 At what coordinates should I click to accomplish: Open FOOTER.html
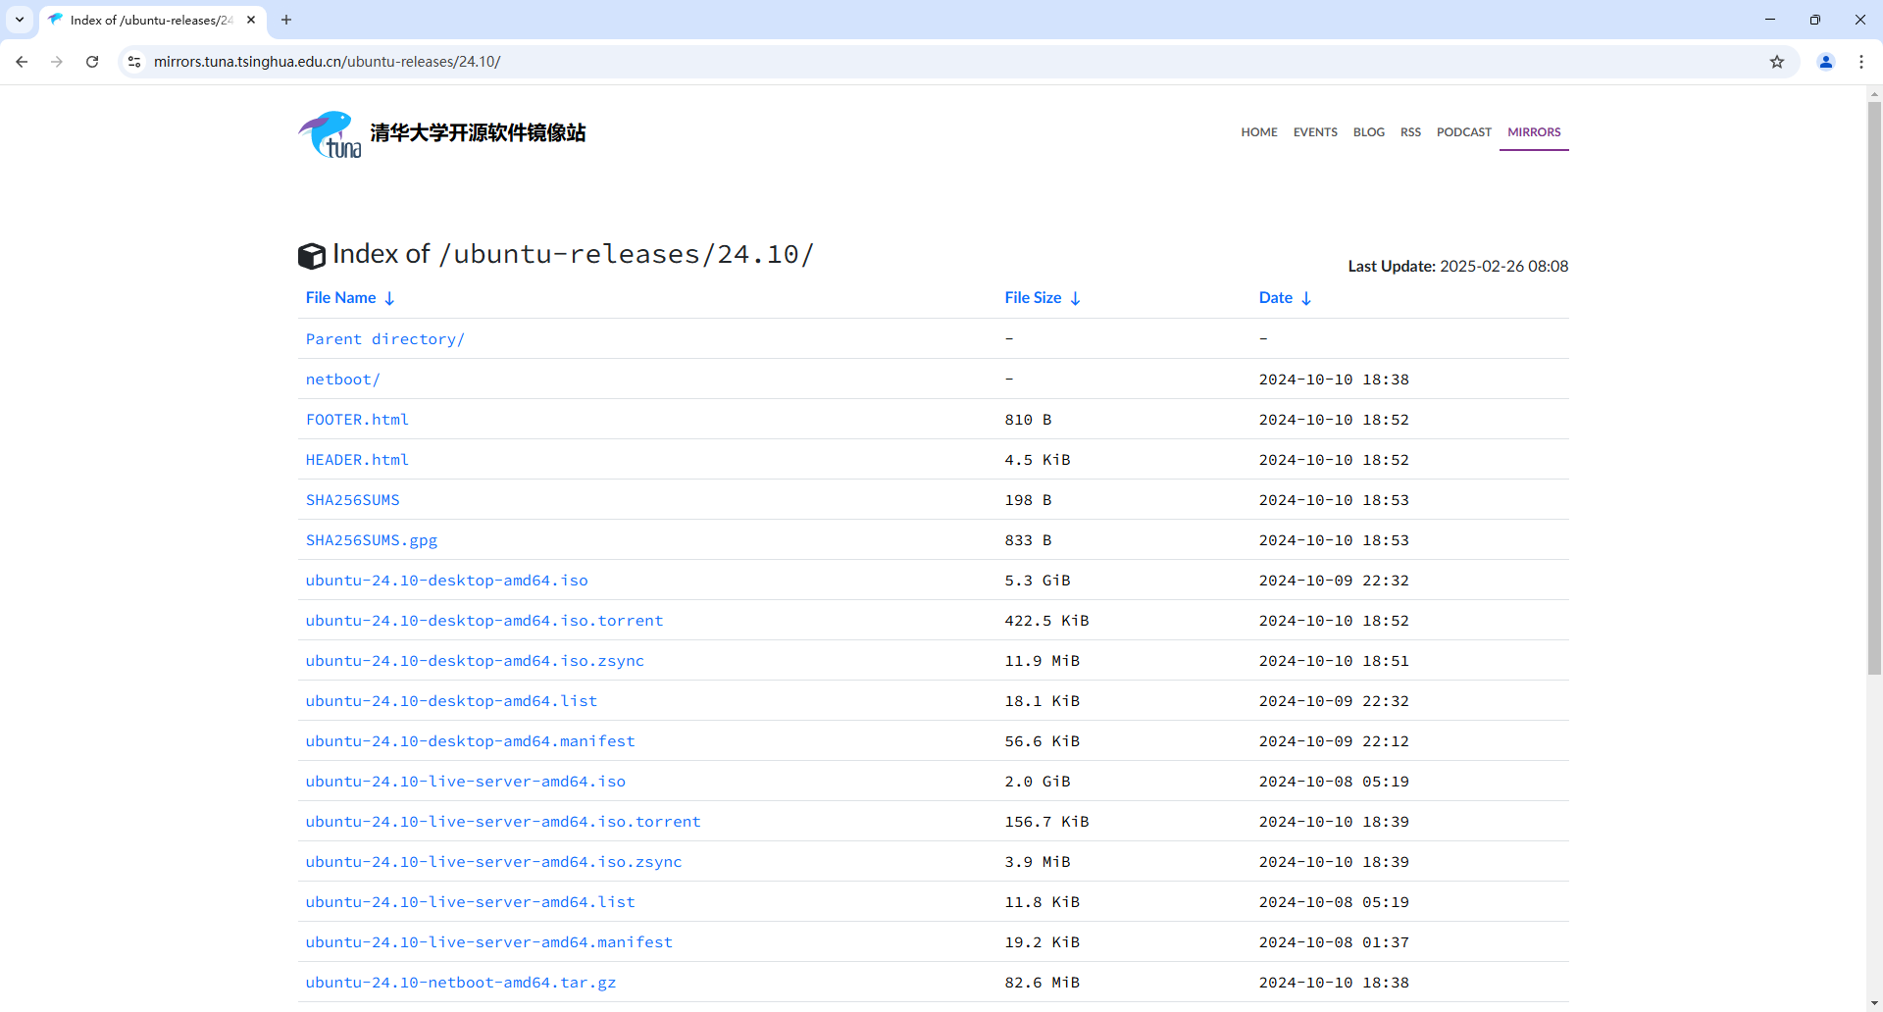pyautogui.click(x=357, y=420)
